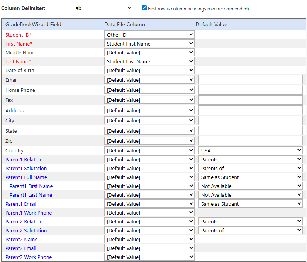Click the Email default value text field
307x262 pixels.
coord(250,79)
